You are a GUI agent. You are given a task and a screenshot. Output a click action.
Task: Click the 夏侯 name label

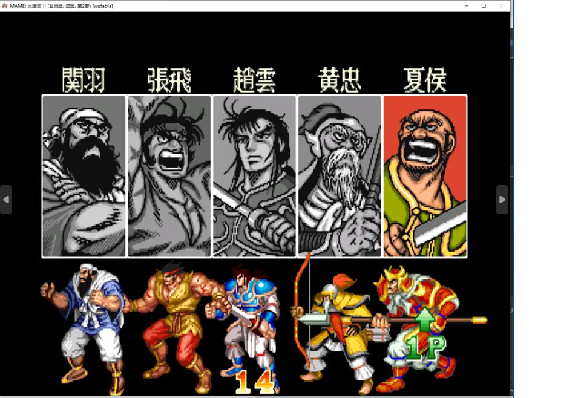pos(425,80)
